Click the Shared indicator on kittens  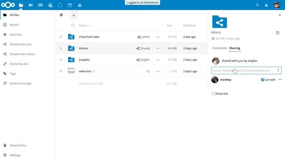pyautogui.click(x=143, y=48)
